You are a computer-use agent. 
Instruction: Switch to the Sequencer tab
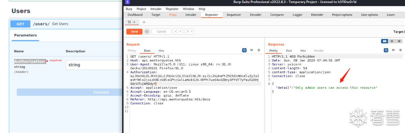pos(234,15)
